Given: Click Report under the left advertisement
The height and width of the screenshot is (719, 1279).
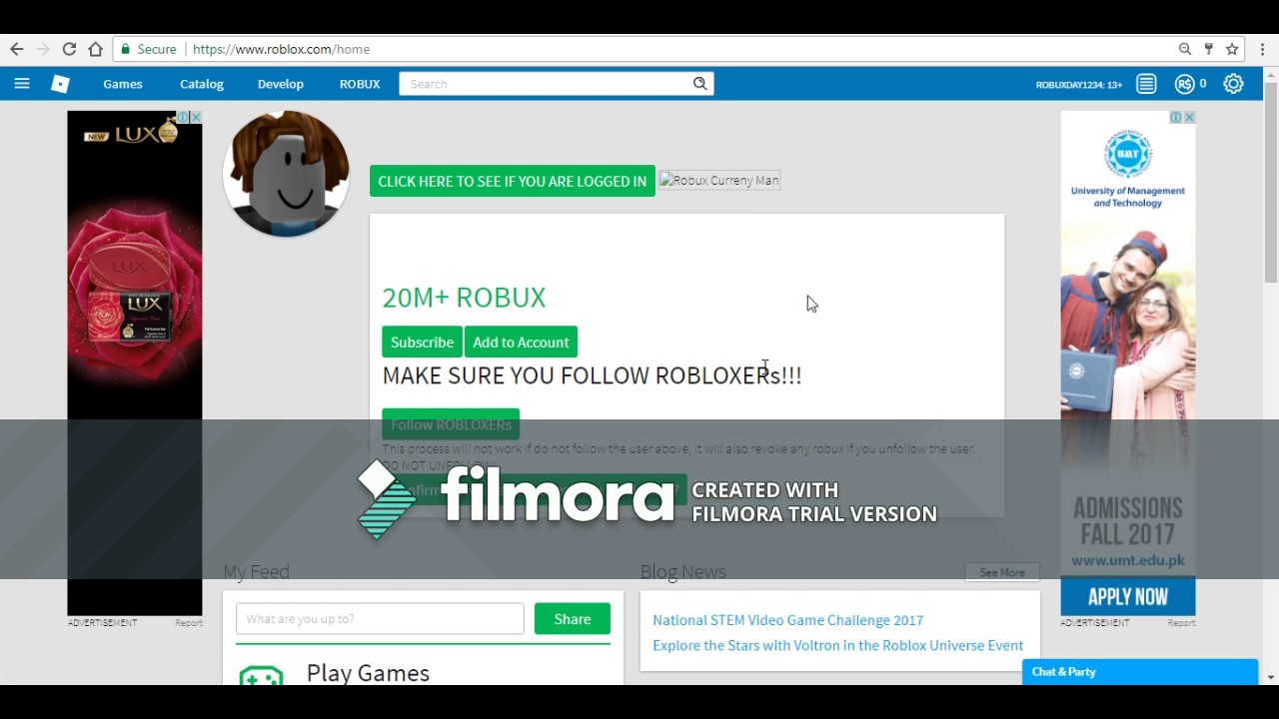Looking at the screenshot, I should 189,623.
